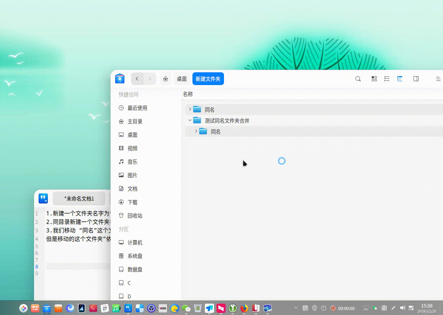Switch to list view mode
This screenshot has height=315, width=443.
pyautogui.click(x=387, y=79)
